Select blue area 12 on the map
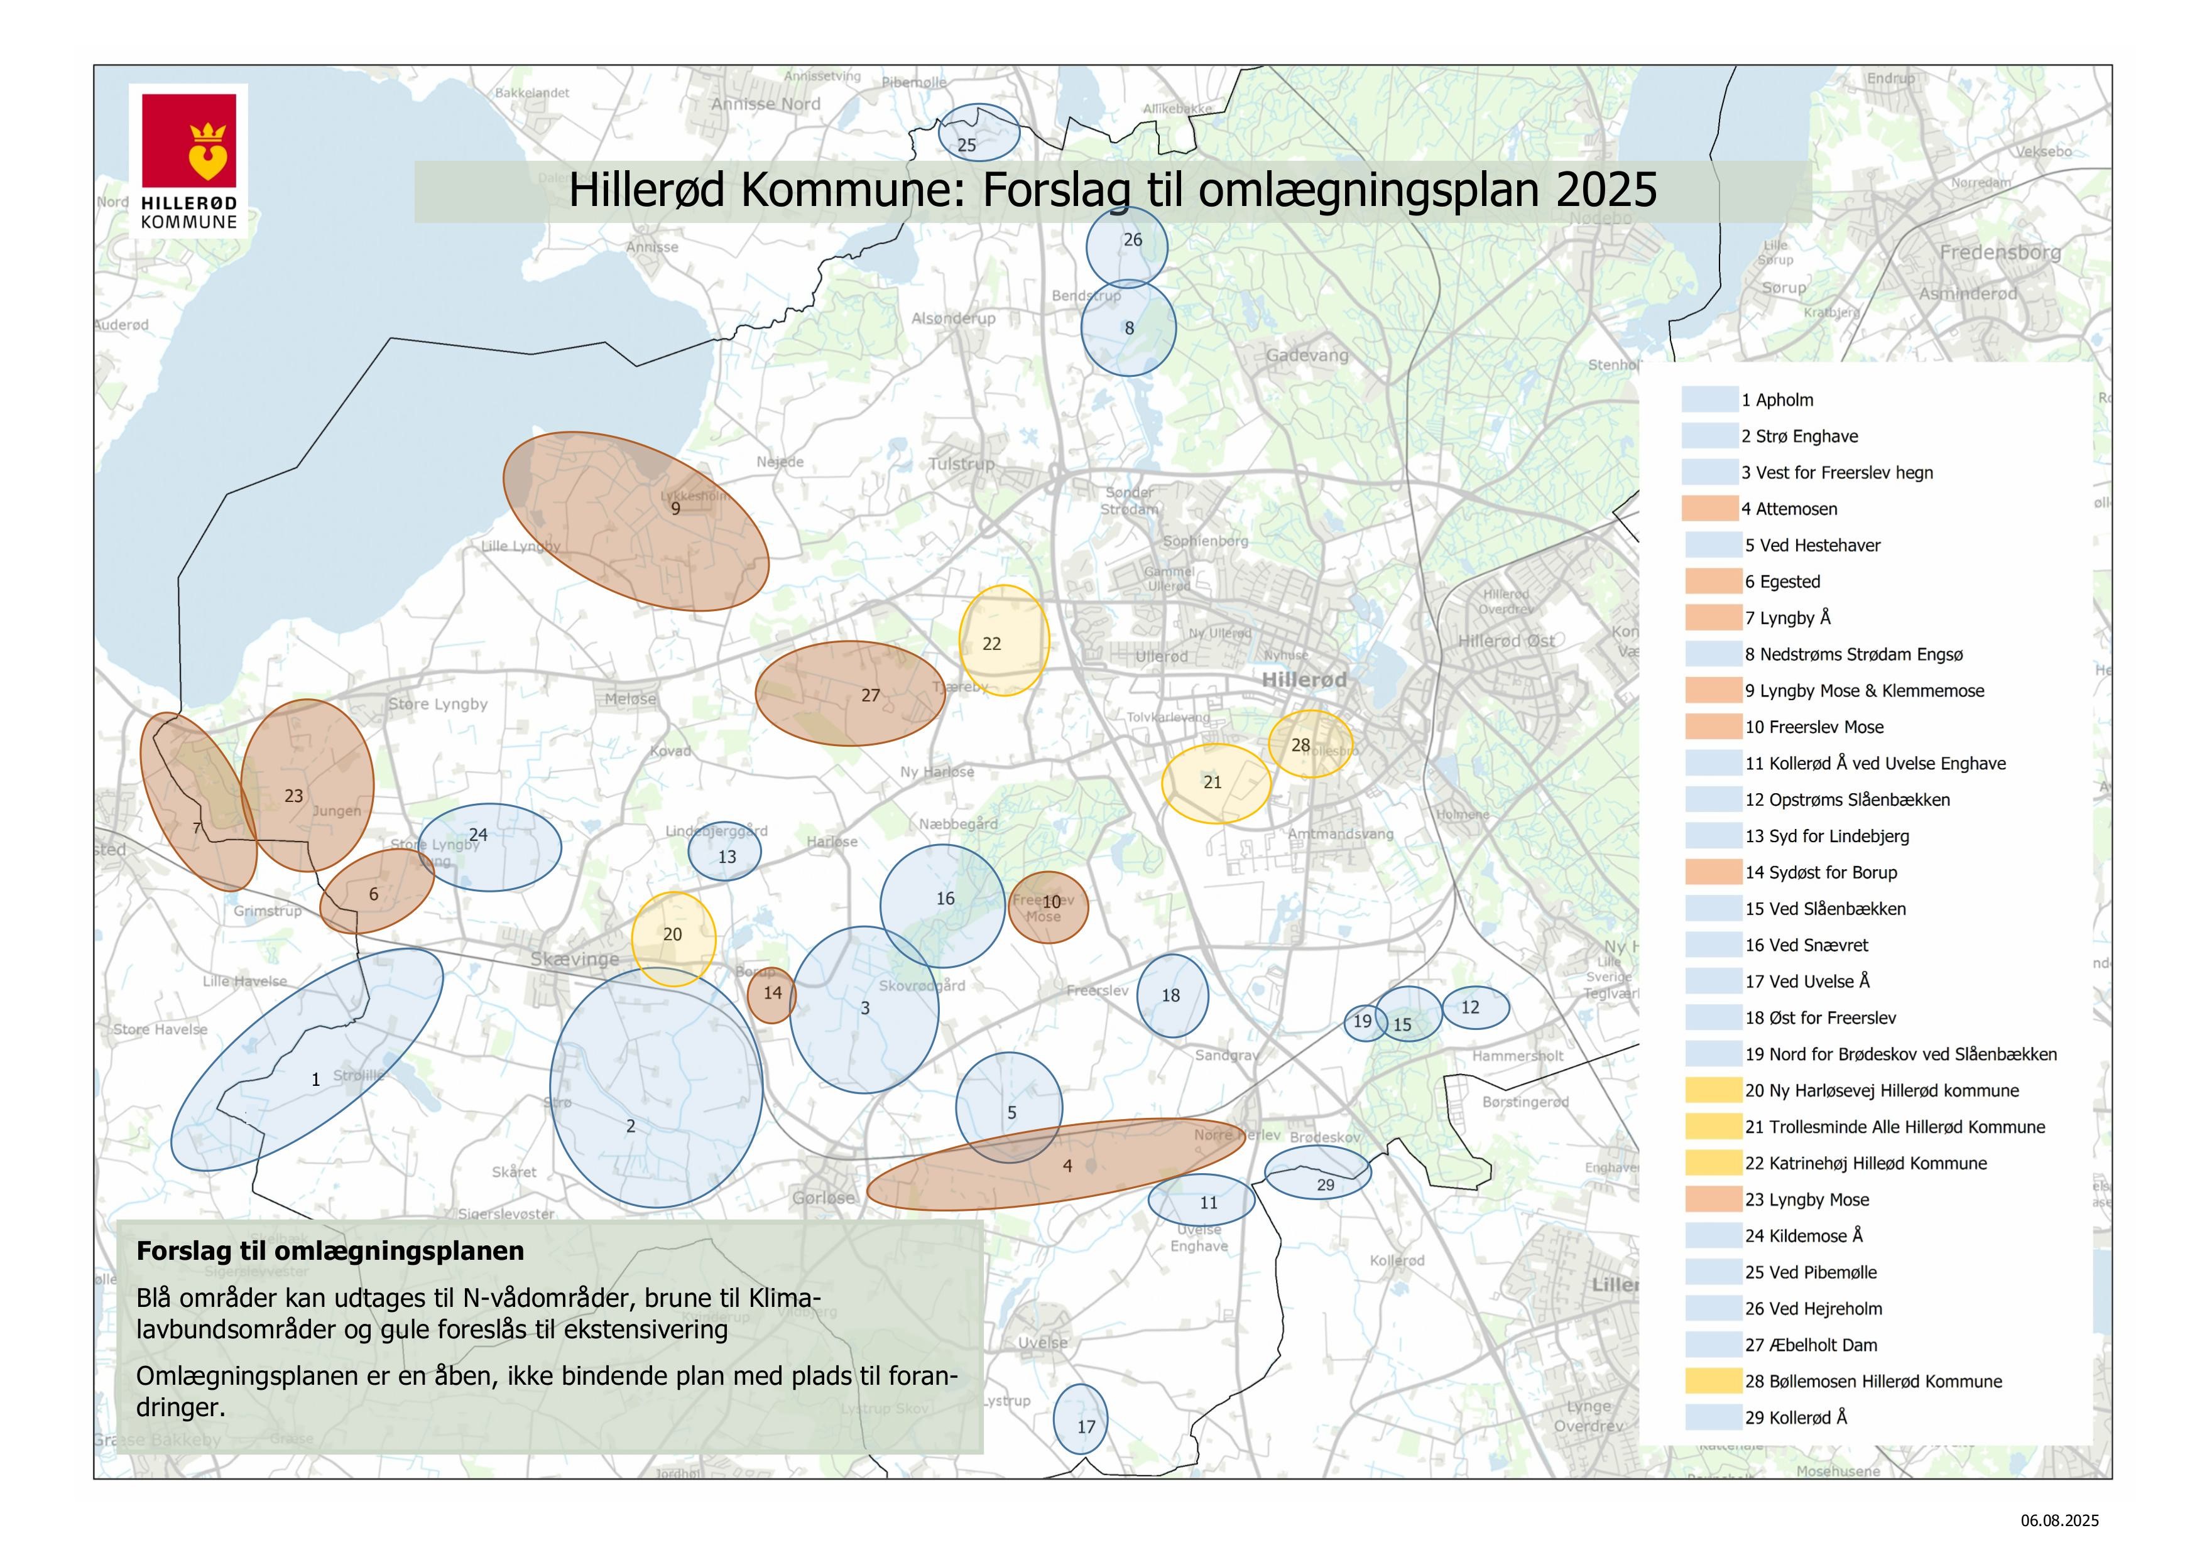This screenshot has width=2207, height=1560. (x=1476, y=1007)
